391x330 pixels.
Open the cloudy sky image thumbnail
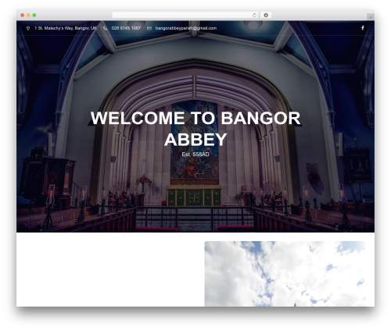(285, 274)
